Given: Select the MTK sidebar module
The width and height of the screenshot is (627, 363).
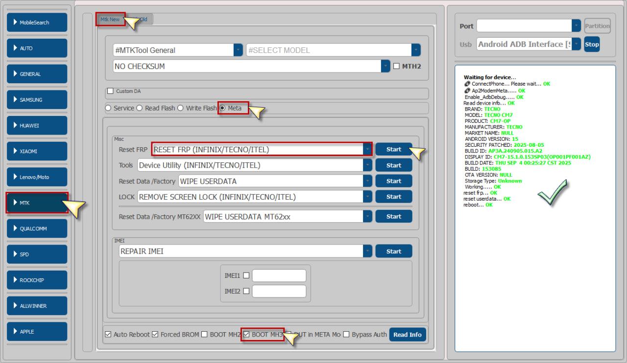Looking at the screenshot, I should coord(37,203).
